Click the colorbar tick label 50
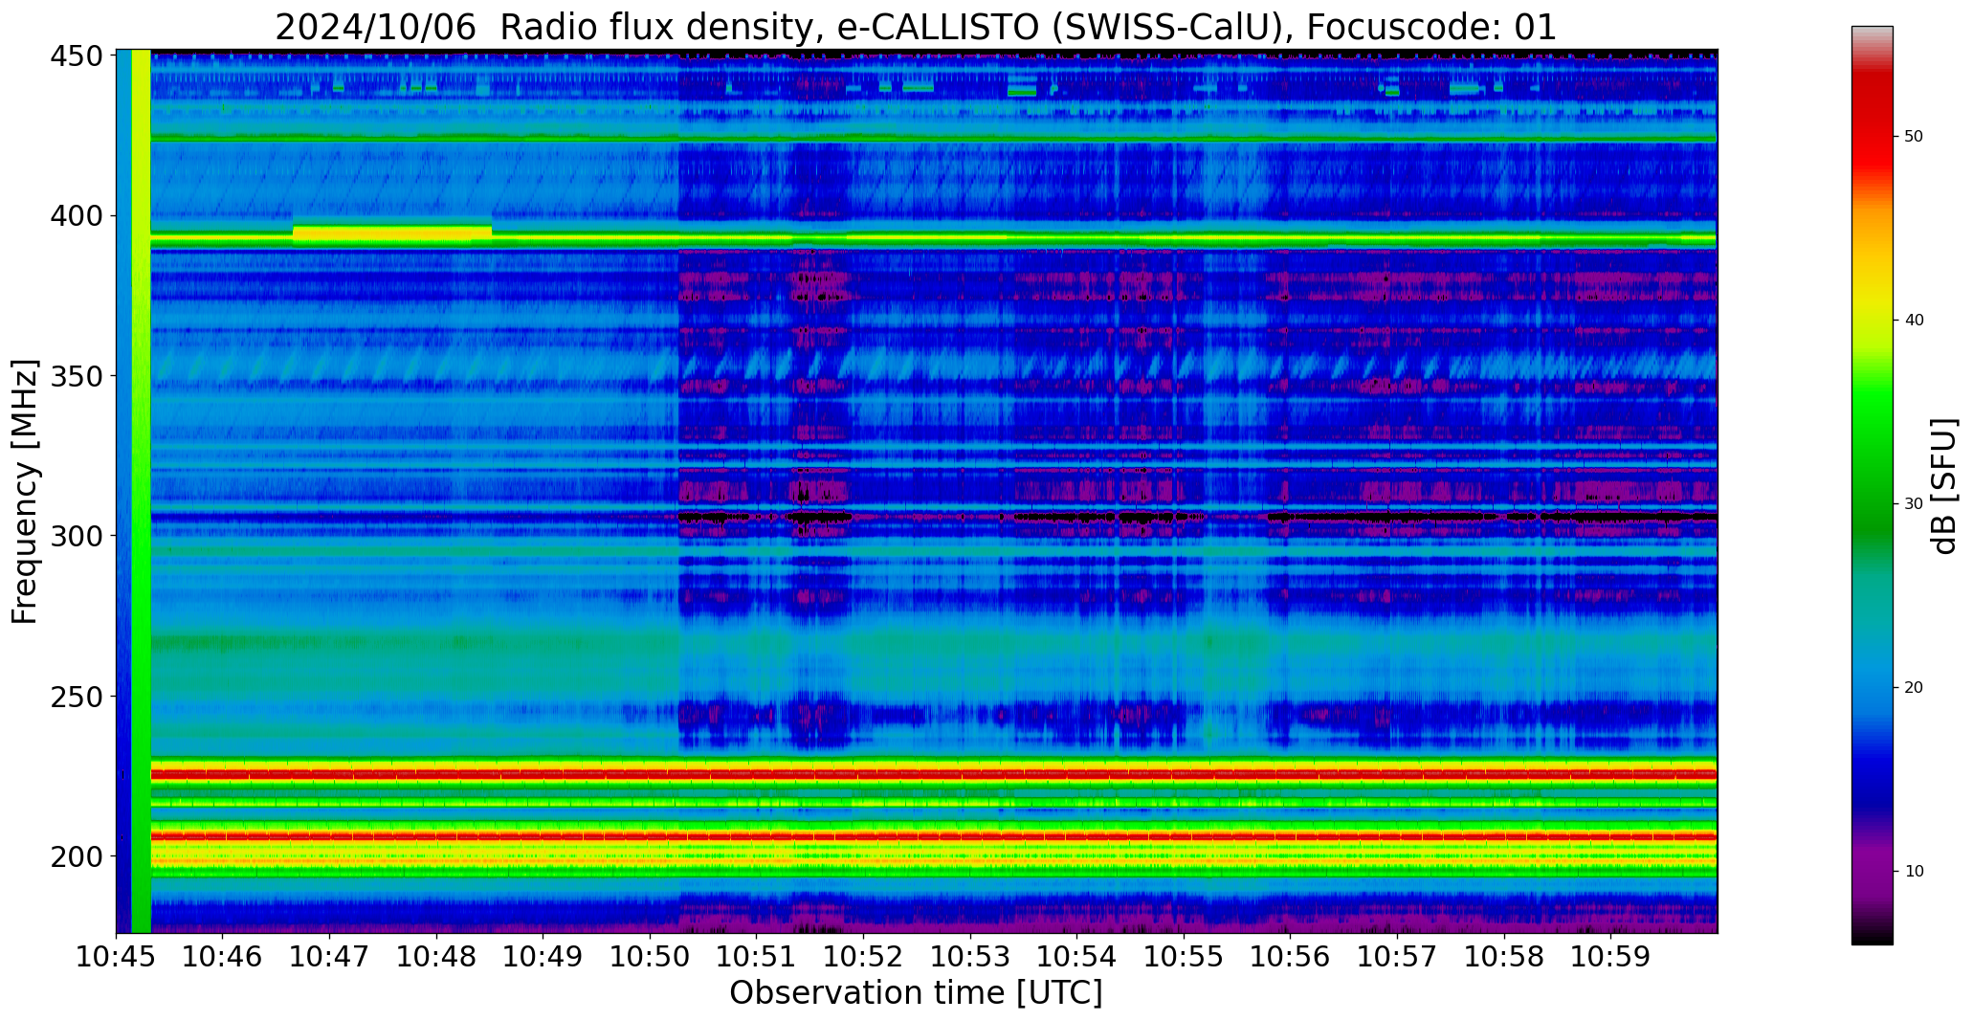Screen dimensions: 1973x1021 pos(1914,137)
